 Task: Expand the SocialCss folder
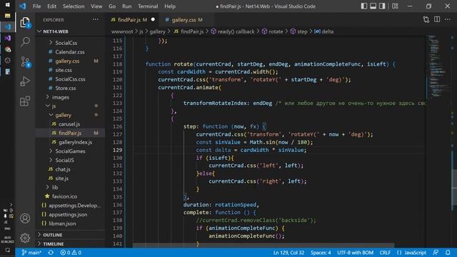pos(66,43)
